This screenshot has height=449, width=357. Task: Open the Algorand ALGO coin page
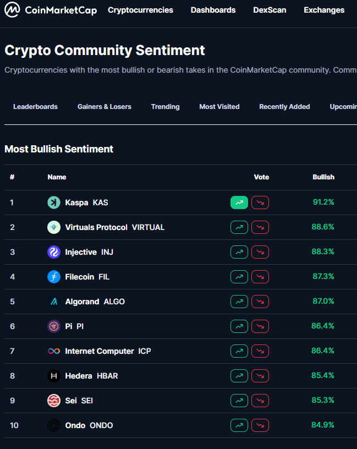pos(95,302)
